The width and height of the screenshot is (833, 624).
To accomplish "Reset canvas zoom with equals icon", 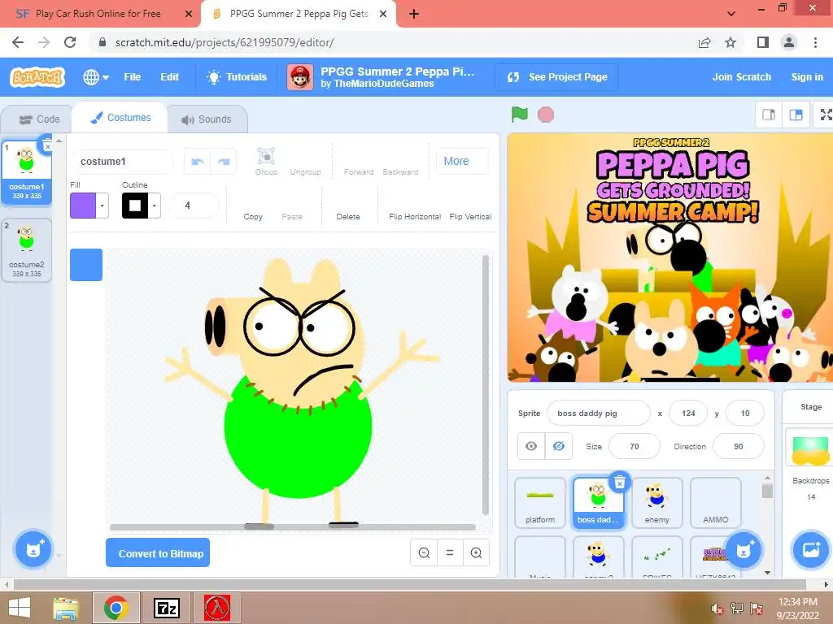I will coord(449,552).
